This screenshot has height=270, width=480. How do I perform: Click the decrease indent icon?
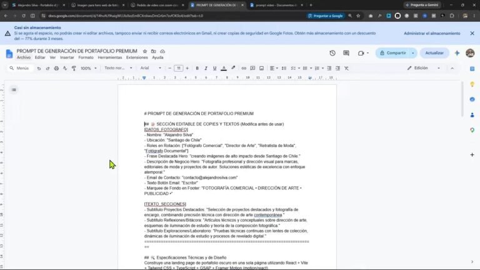pyautogui.click(x=329, y=68)
